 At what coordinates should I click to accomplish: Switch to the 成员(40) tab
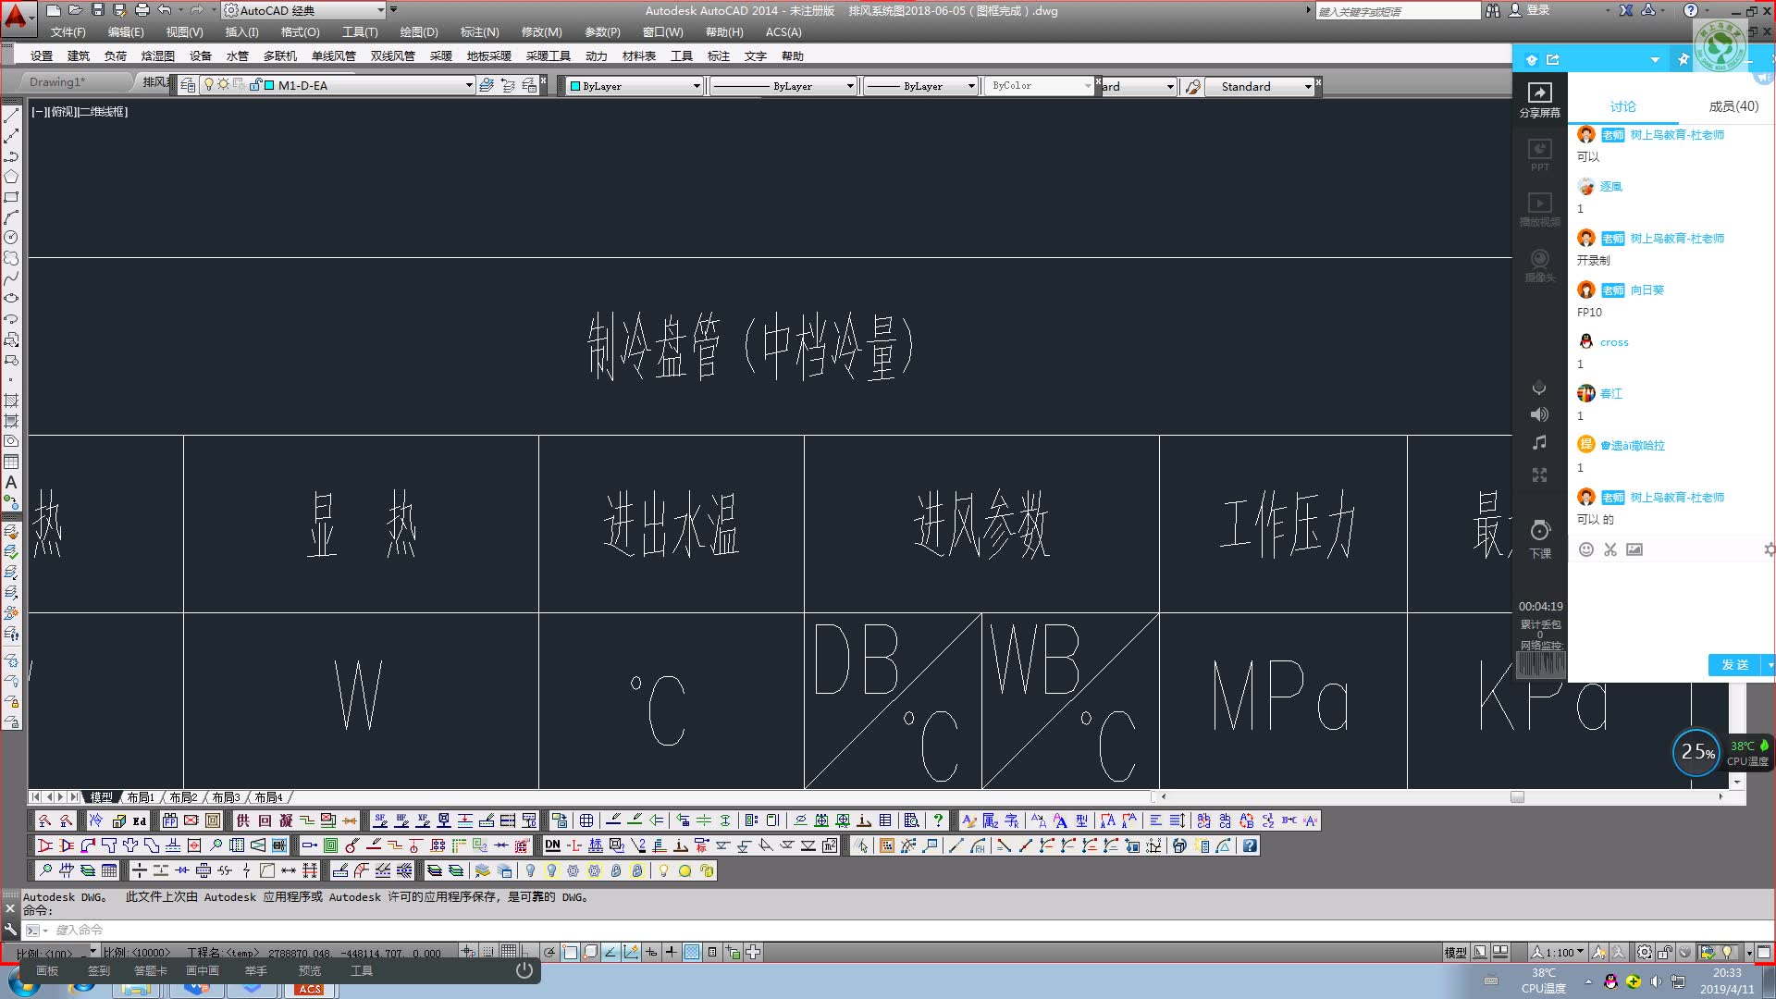click(1733, 106)
